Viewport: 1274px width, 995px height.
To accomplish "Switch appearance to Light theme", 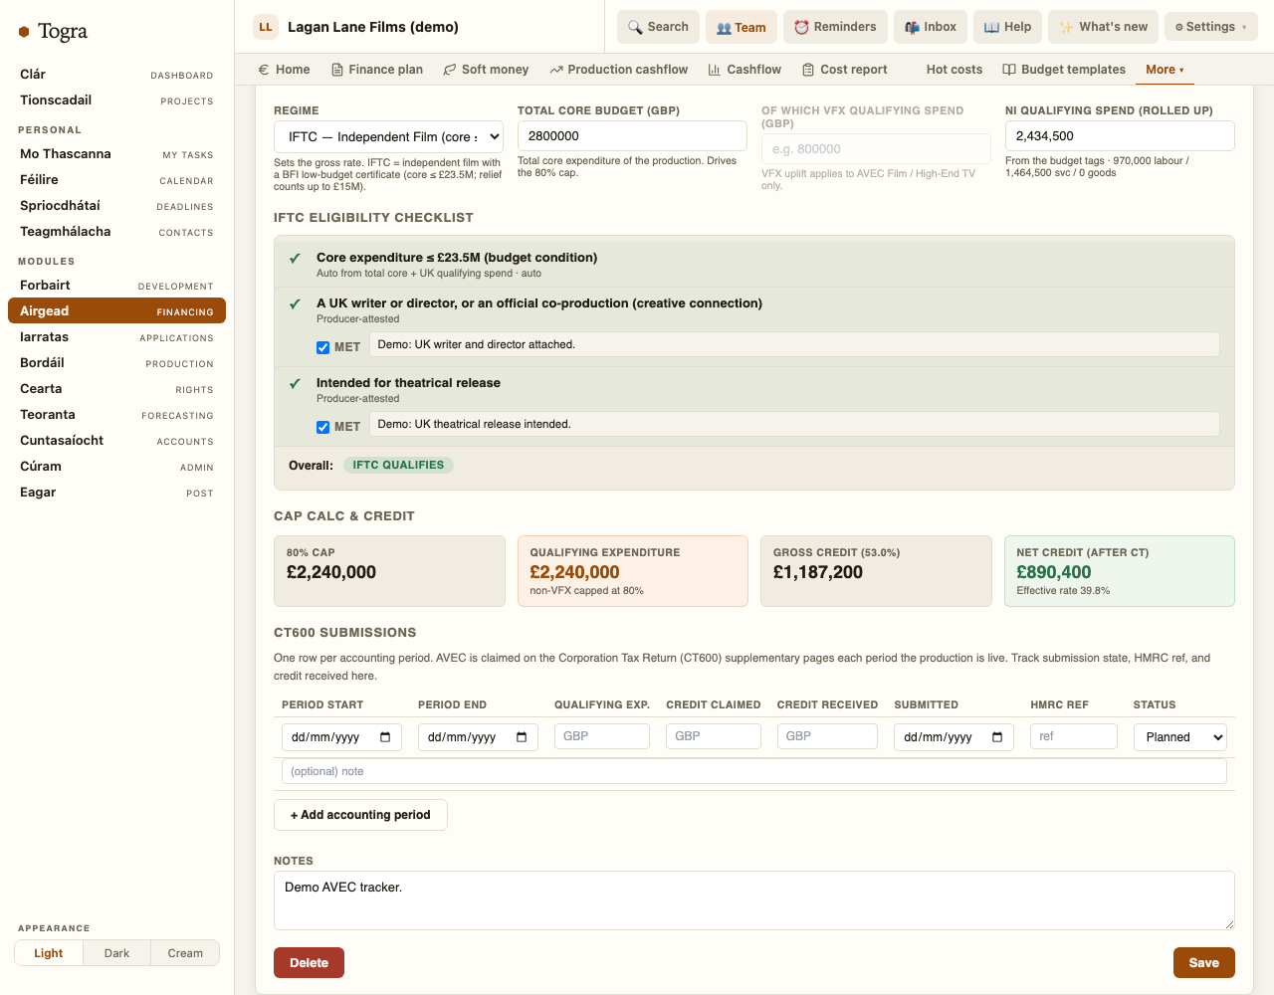I will (49, 953).
